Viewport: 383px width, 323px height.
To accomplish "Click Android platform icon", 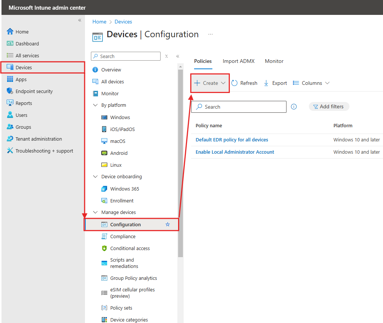I will pos(104,153).
